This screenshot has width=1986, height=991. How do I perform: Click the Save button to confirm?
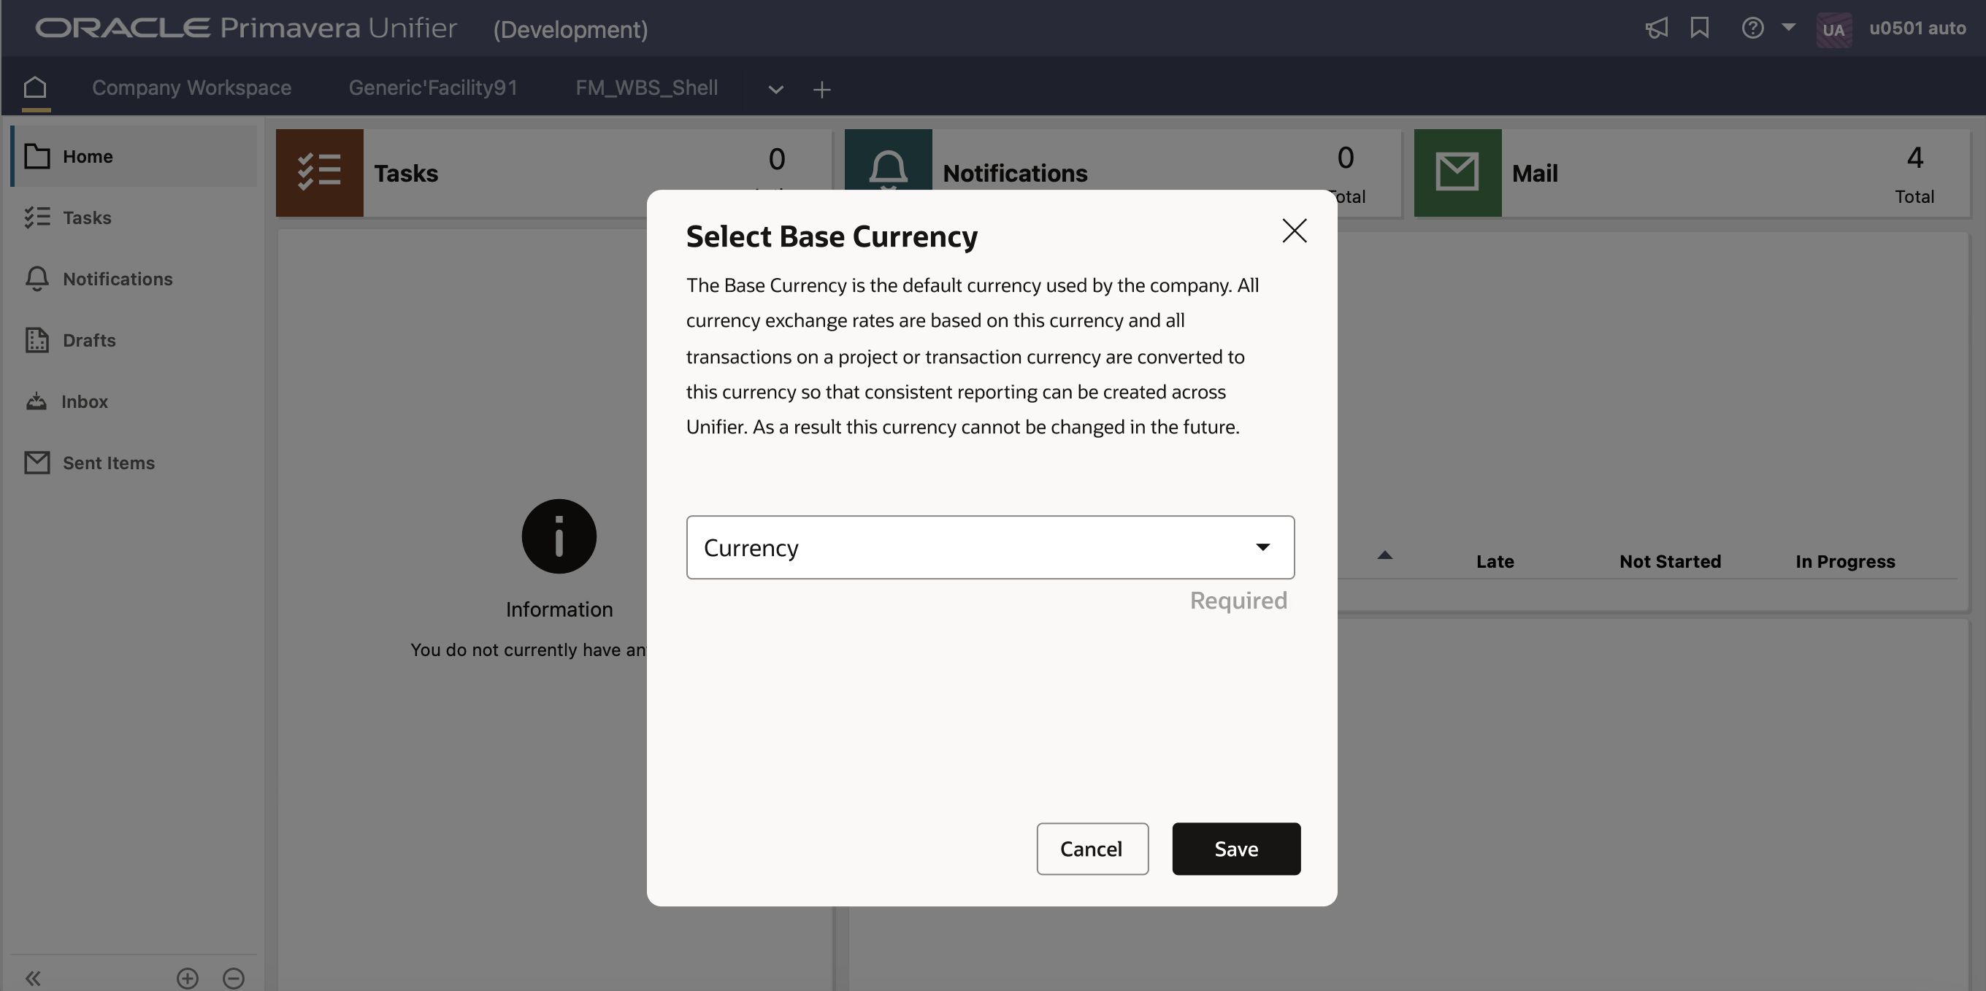point(1236,848)
